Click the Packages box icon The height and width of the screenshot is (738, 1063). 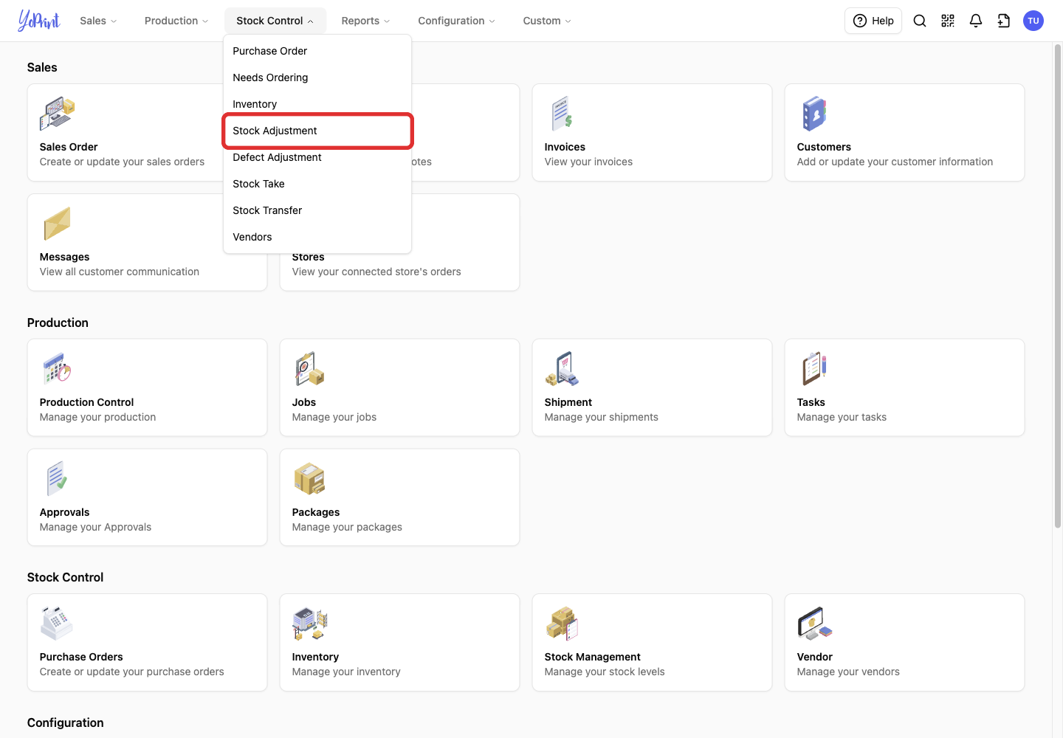point(309,479)
